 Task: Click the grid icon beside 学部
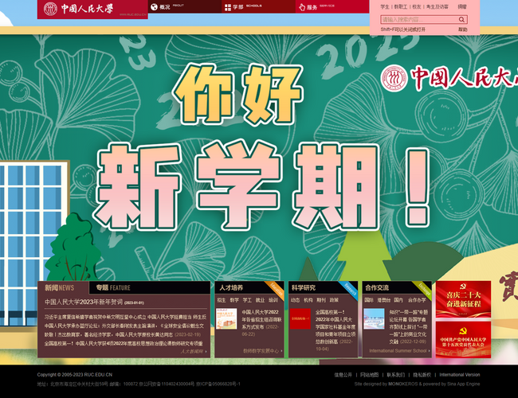(x=228, y=7)
